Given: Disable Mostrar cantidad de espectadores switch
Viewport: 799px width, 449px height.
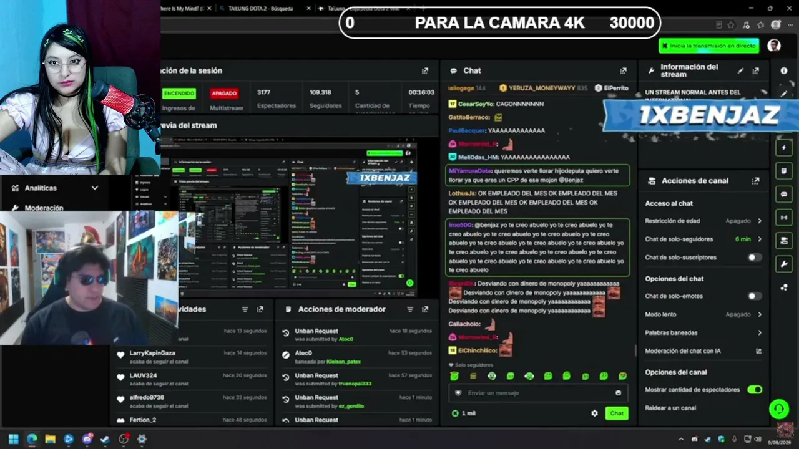Looking at the screenshot, I should tap(755, 390).
